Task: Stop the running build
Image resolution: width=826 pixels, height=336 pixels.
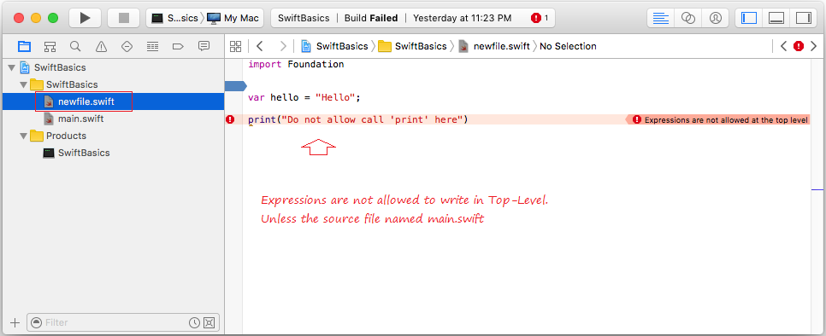Action: tap(124, 18)
